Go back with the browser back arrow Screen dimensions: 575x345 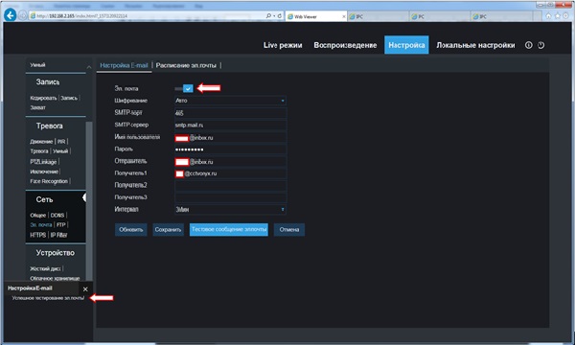(11, 15)
